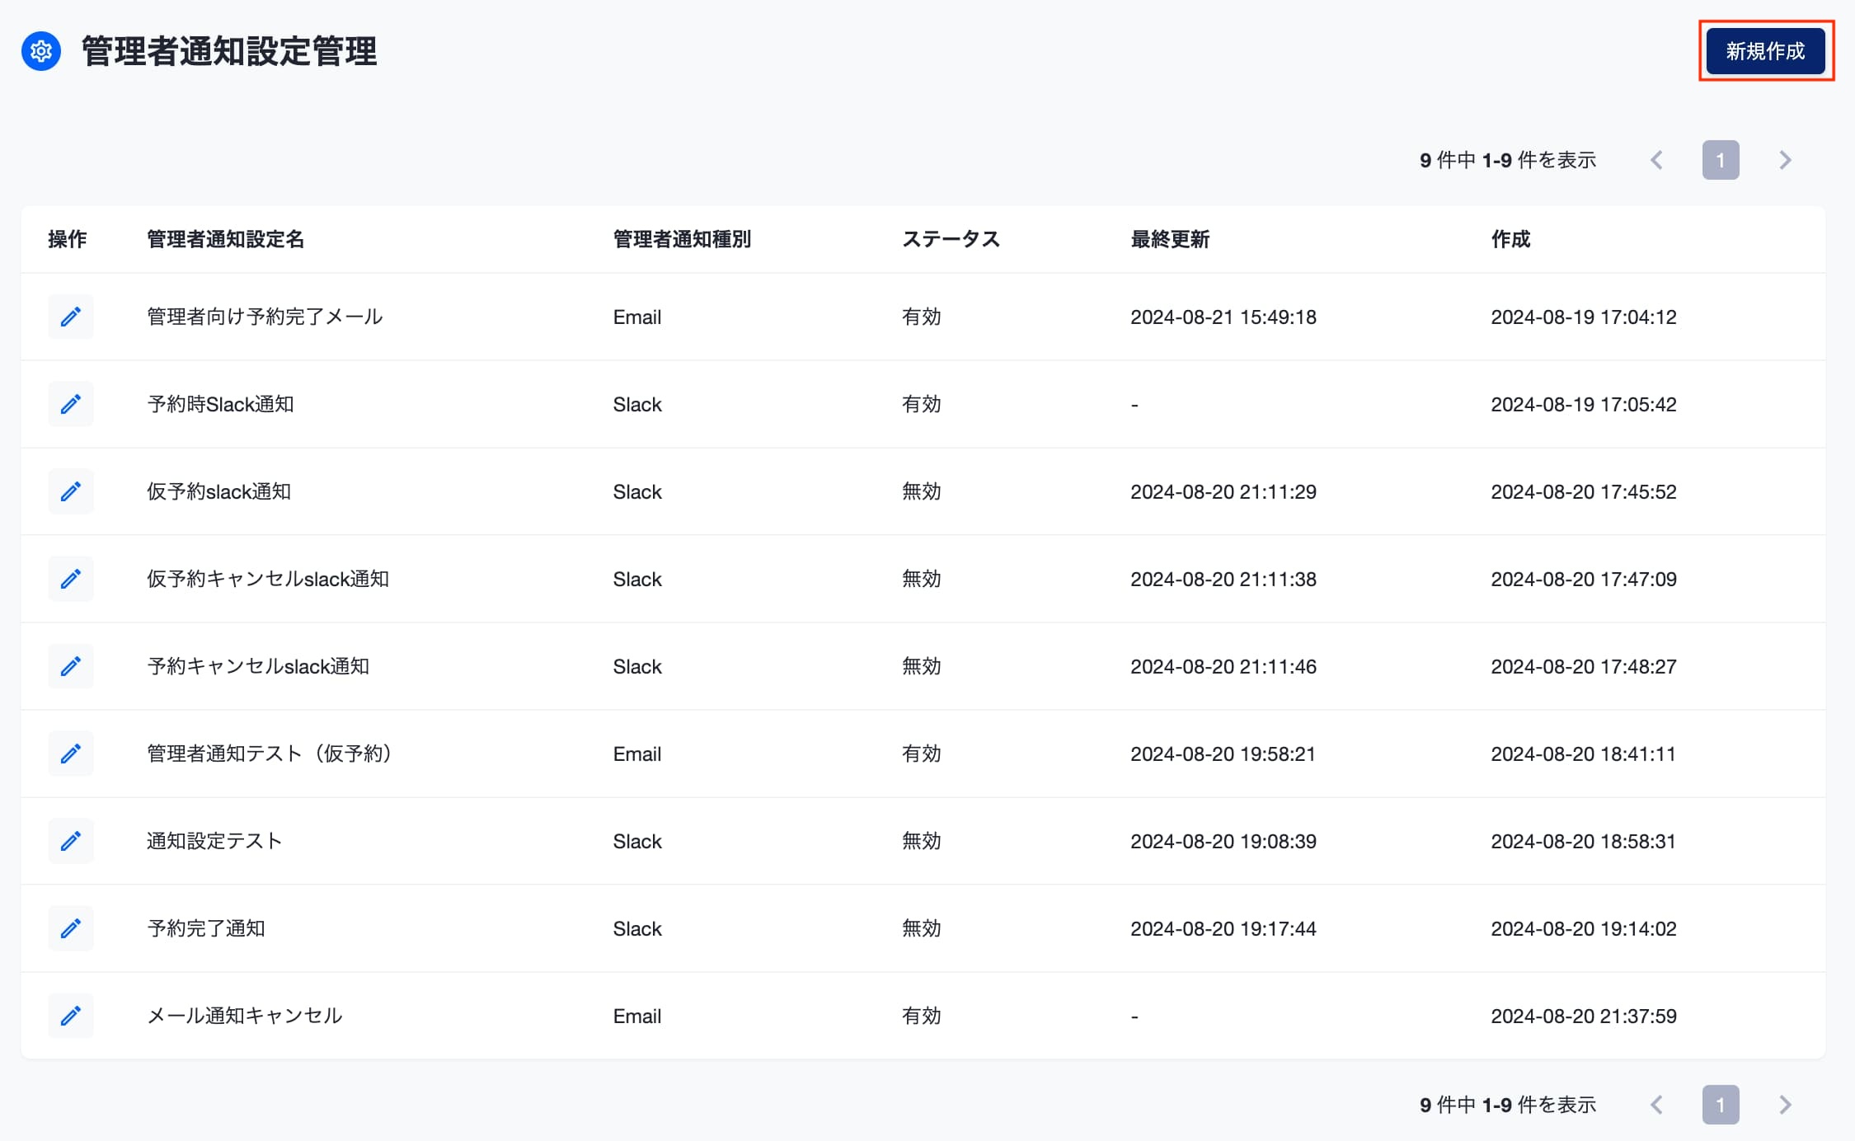Click the bottom pagination previous chevron

click(x=1656, y=1105)
